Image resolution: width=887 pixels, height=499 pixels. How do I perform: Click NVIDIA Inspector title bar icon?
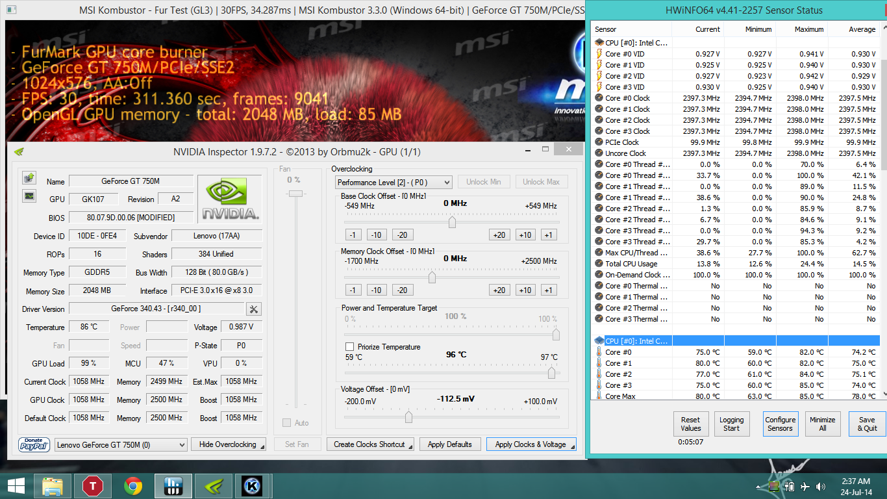click(x=19, y=152)
